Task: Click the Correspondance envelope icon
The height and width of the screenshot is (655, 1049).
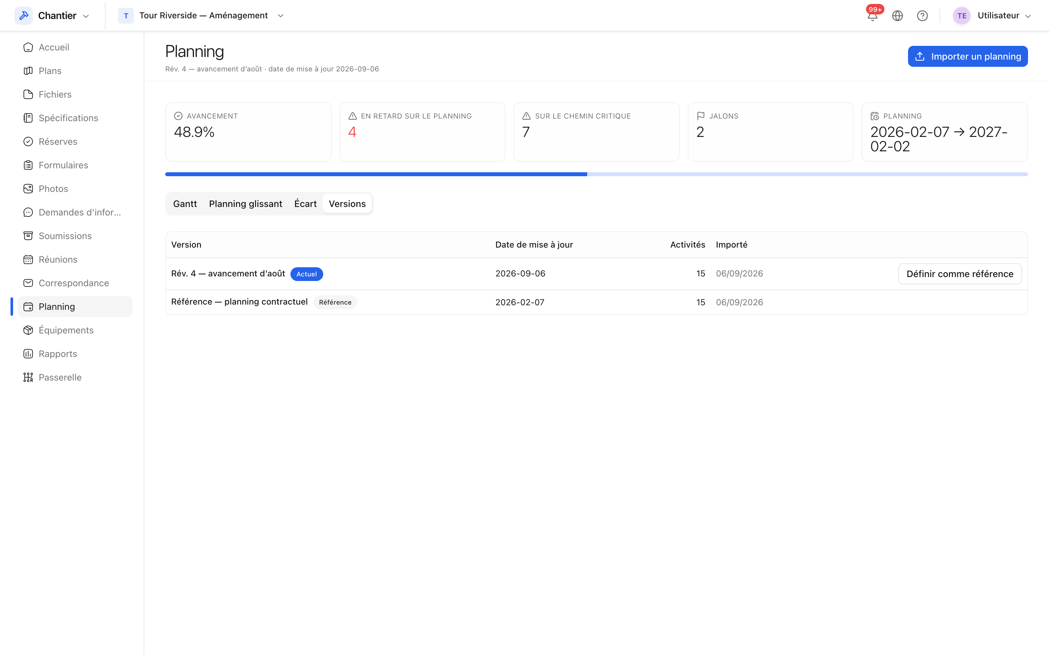Action: click(28, 283)
